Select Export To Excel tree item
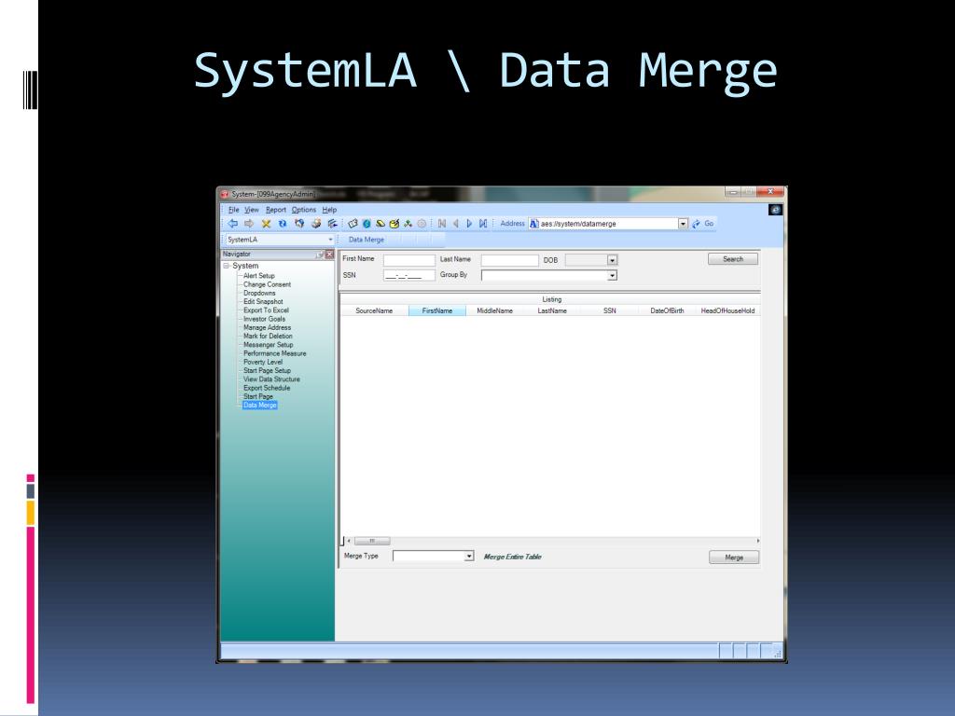 click(266, 310)
